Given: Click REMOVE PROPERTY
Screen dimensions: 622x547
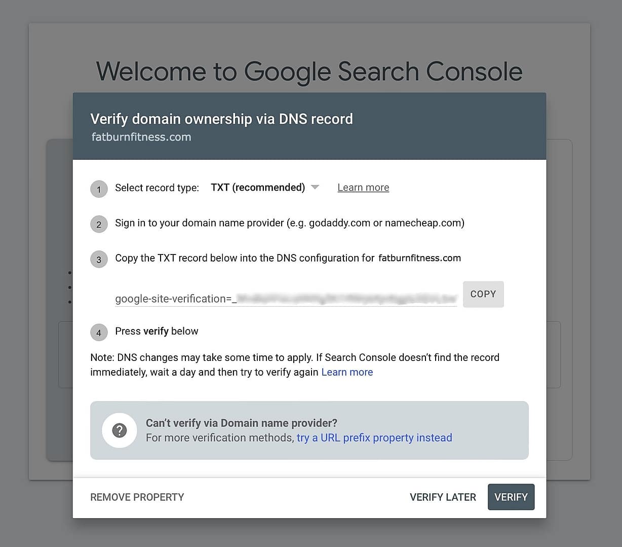Looking at the screenshot, I should click(137, 497).
